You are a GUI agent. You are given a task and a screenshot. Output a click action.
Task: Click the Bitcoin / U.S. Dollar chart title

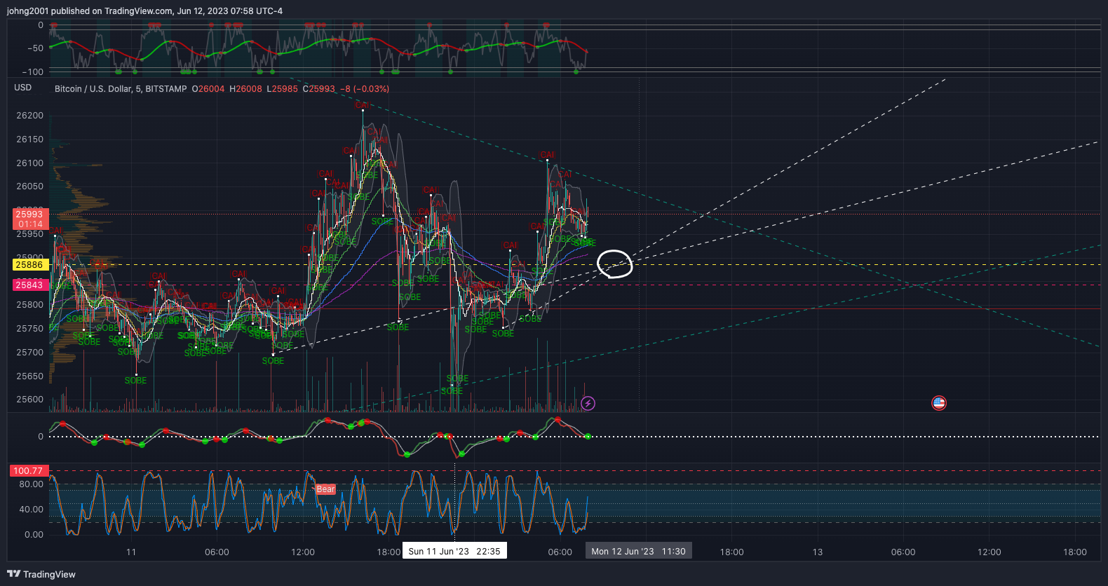click(x=121, y=89)
